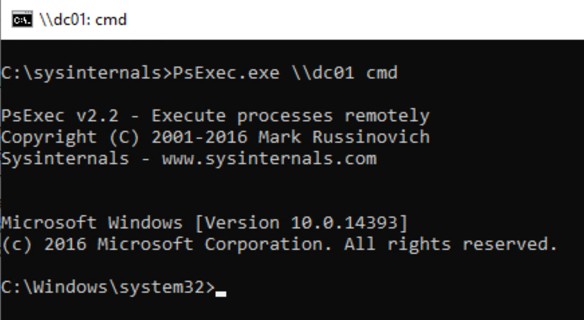584x320 pixels.
Task: Click the "PsExec v2.2" version text
Action: [x=60, y=116]
